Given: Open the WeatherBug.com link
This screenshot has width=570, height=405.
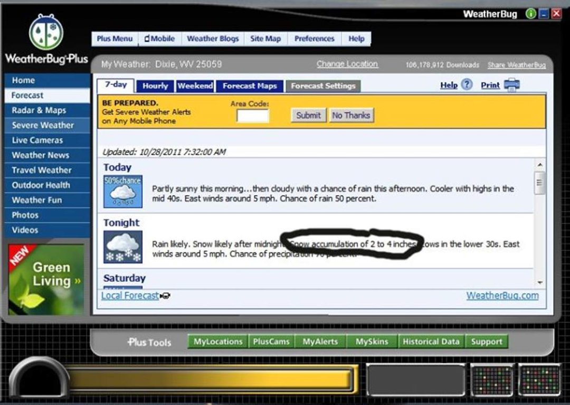Looking at the screenshot, I should (x=502, y=296).
